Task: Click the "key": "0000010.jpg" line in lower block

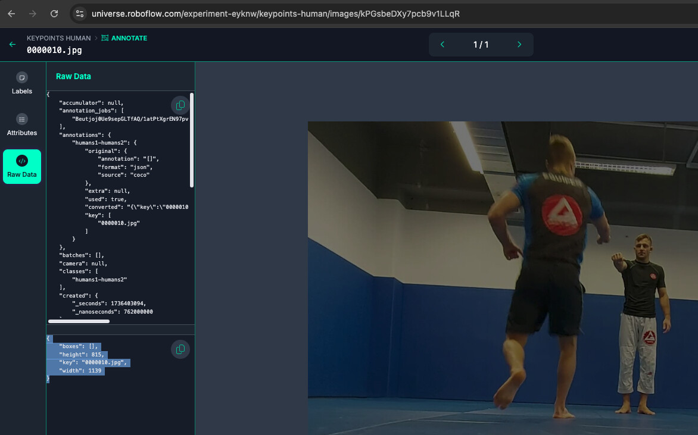Action: click(x=93, y=363)
